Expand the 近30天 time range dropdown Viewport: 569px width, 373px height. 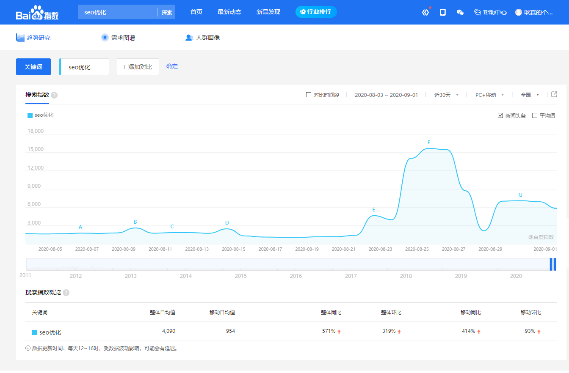click(446, 95)
